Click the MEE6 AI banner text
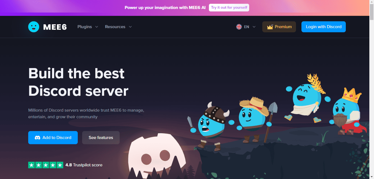Image resolution: width=374 pixels, height=179 pixels. click(165, 8)
